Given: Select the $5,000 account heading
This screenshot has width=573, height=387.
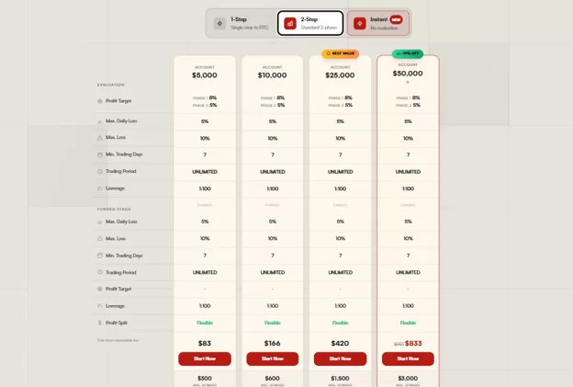Looking at the screenshot, I should click(x=205, y=75).
